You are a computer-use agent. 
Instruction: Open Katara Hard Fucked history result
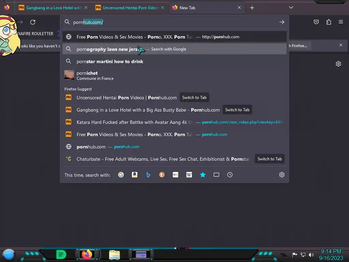(174, 122)
